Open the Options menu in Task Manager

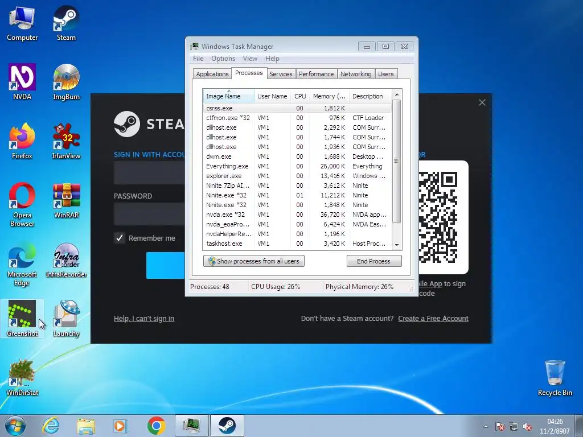tap(223, 59)
